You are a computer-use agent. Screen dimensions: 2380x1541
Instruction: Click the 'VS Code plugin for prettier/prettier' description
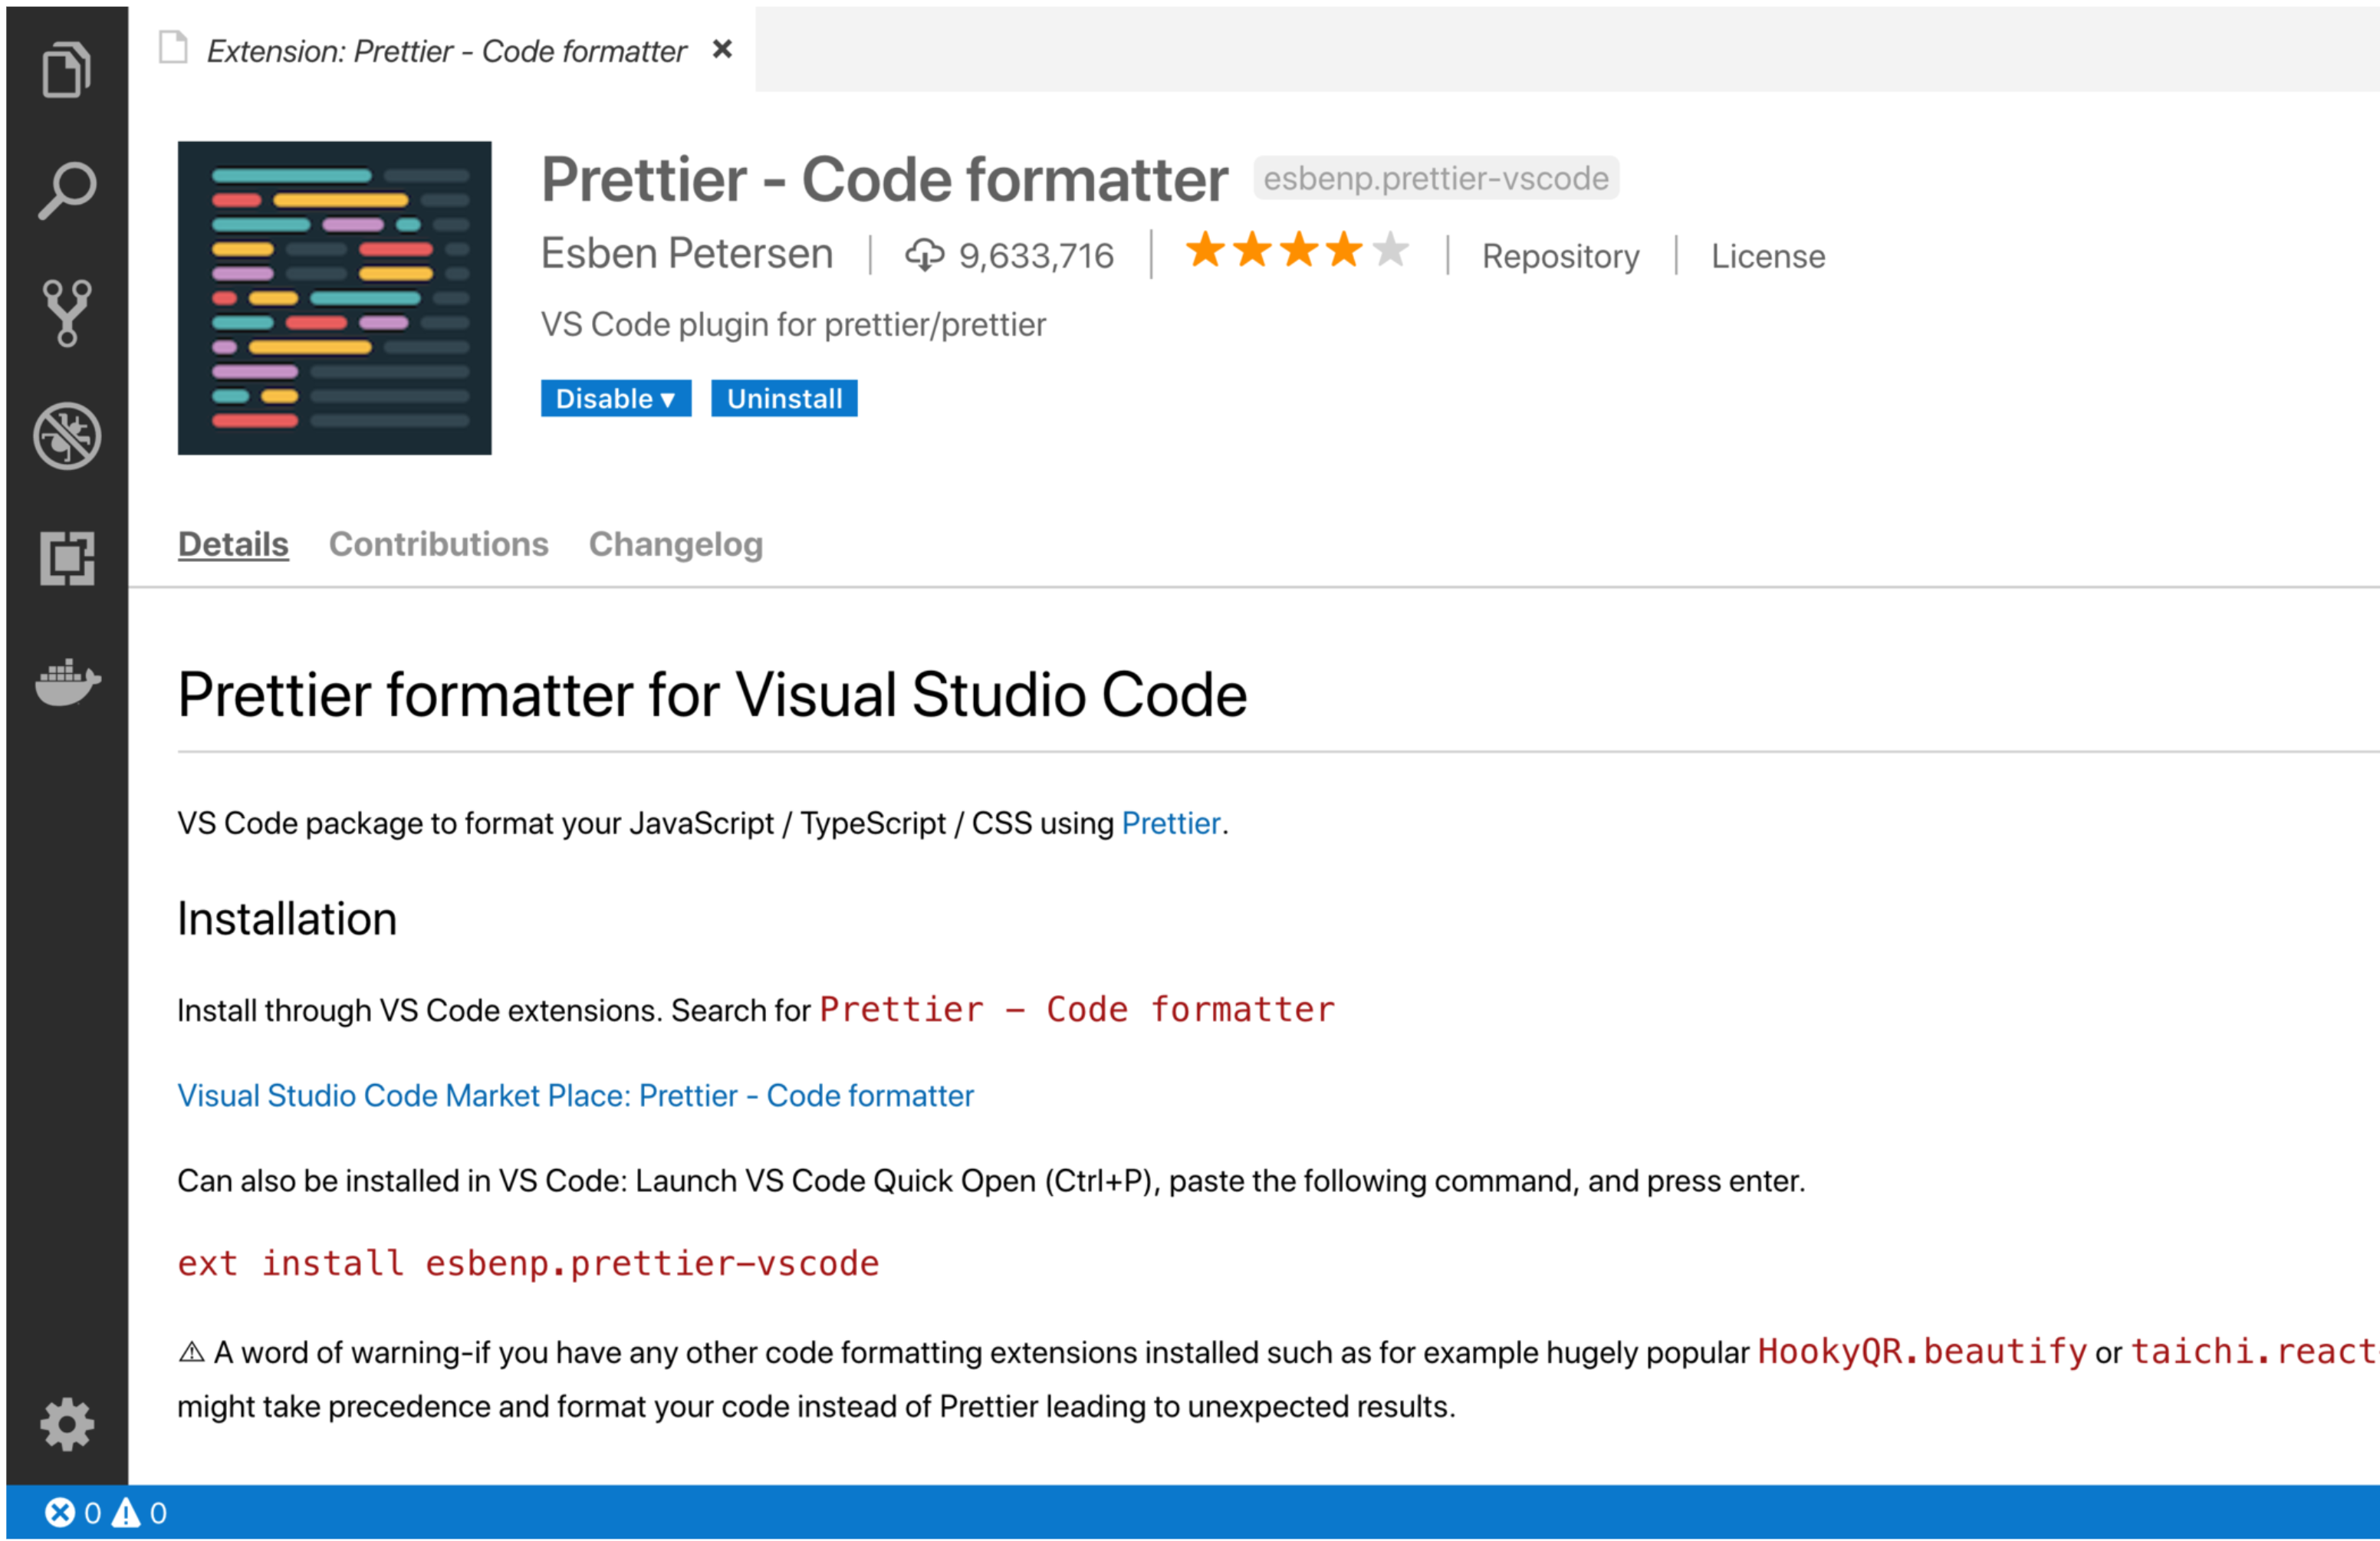793,325
